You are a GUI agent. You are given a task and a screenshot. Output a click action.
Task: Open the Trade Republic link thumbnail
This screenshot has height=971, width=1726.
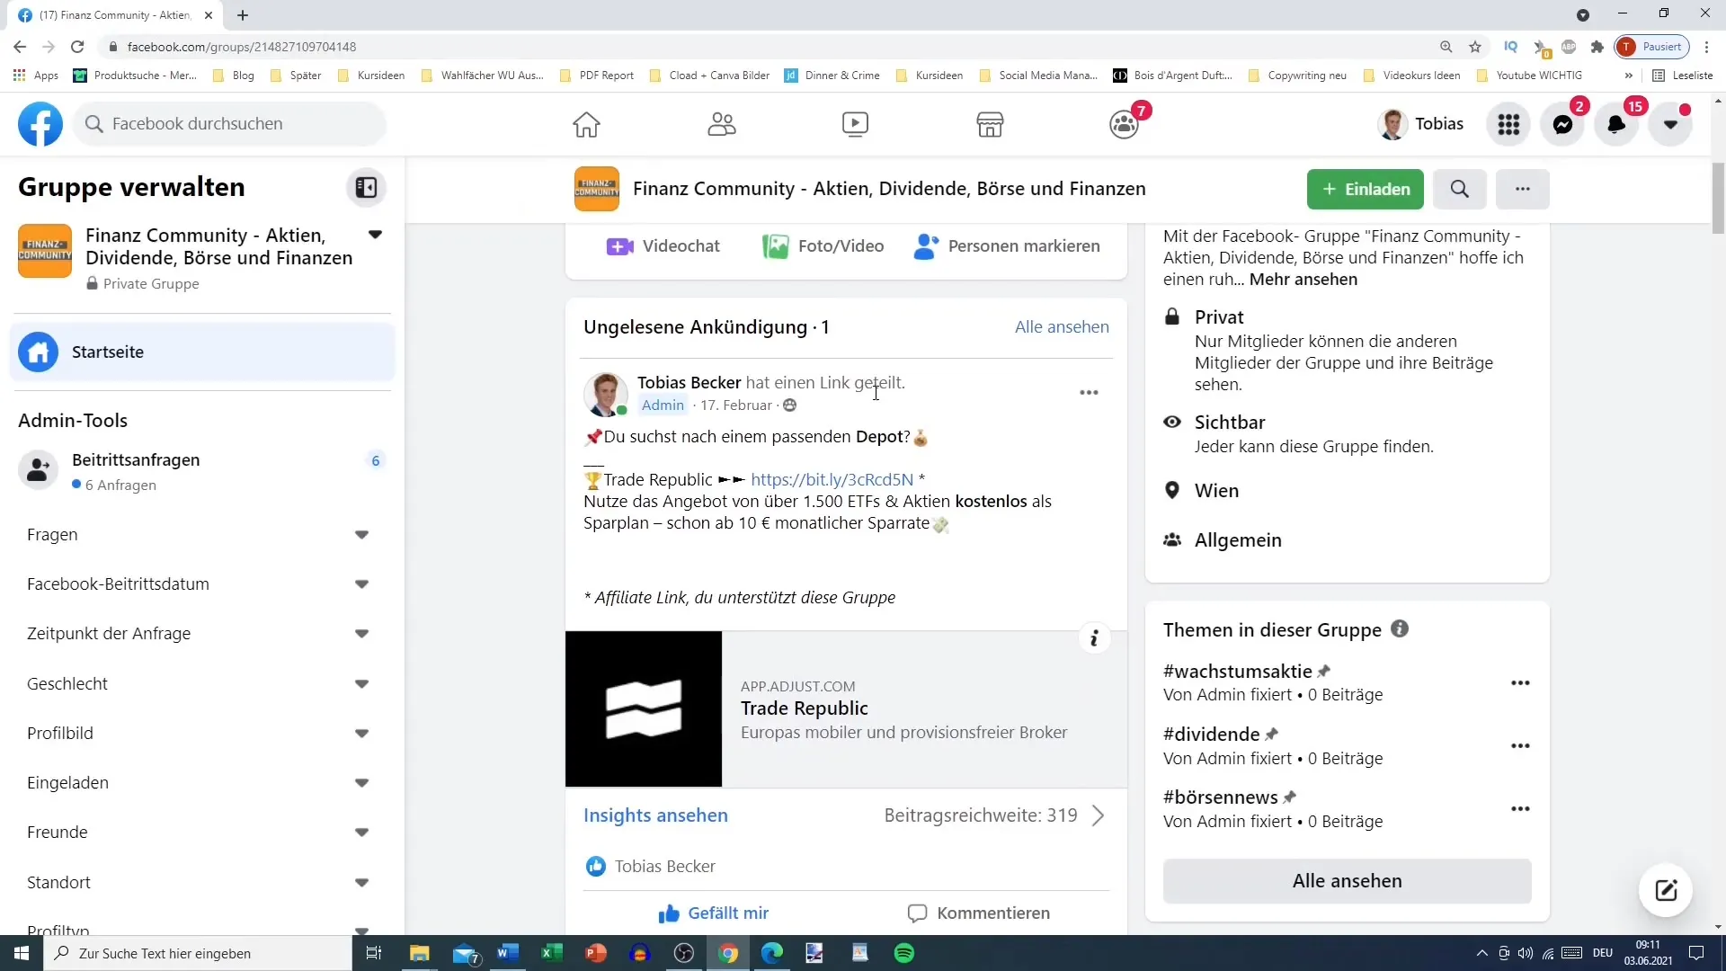click(x=644, y=709)
